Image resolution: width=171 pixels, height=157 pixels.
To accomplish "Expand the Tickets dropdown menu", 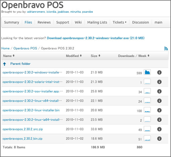I will [119, 22].
